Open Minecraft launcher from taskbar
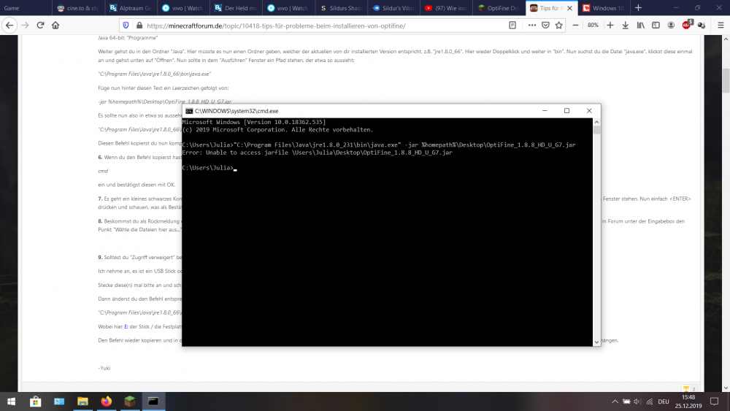 point(130,402)
